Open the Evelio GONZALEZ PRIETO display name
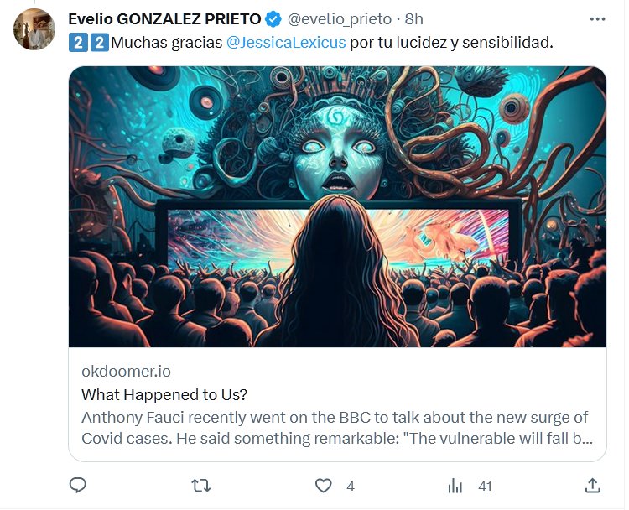This screenshot has height=510, width=629. 164,19
